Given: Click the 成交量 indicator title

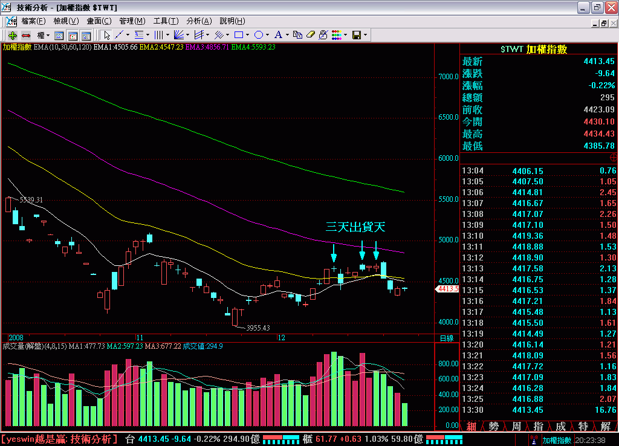Looking at the screenshot, I should 24,346.
